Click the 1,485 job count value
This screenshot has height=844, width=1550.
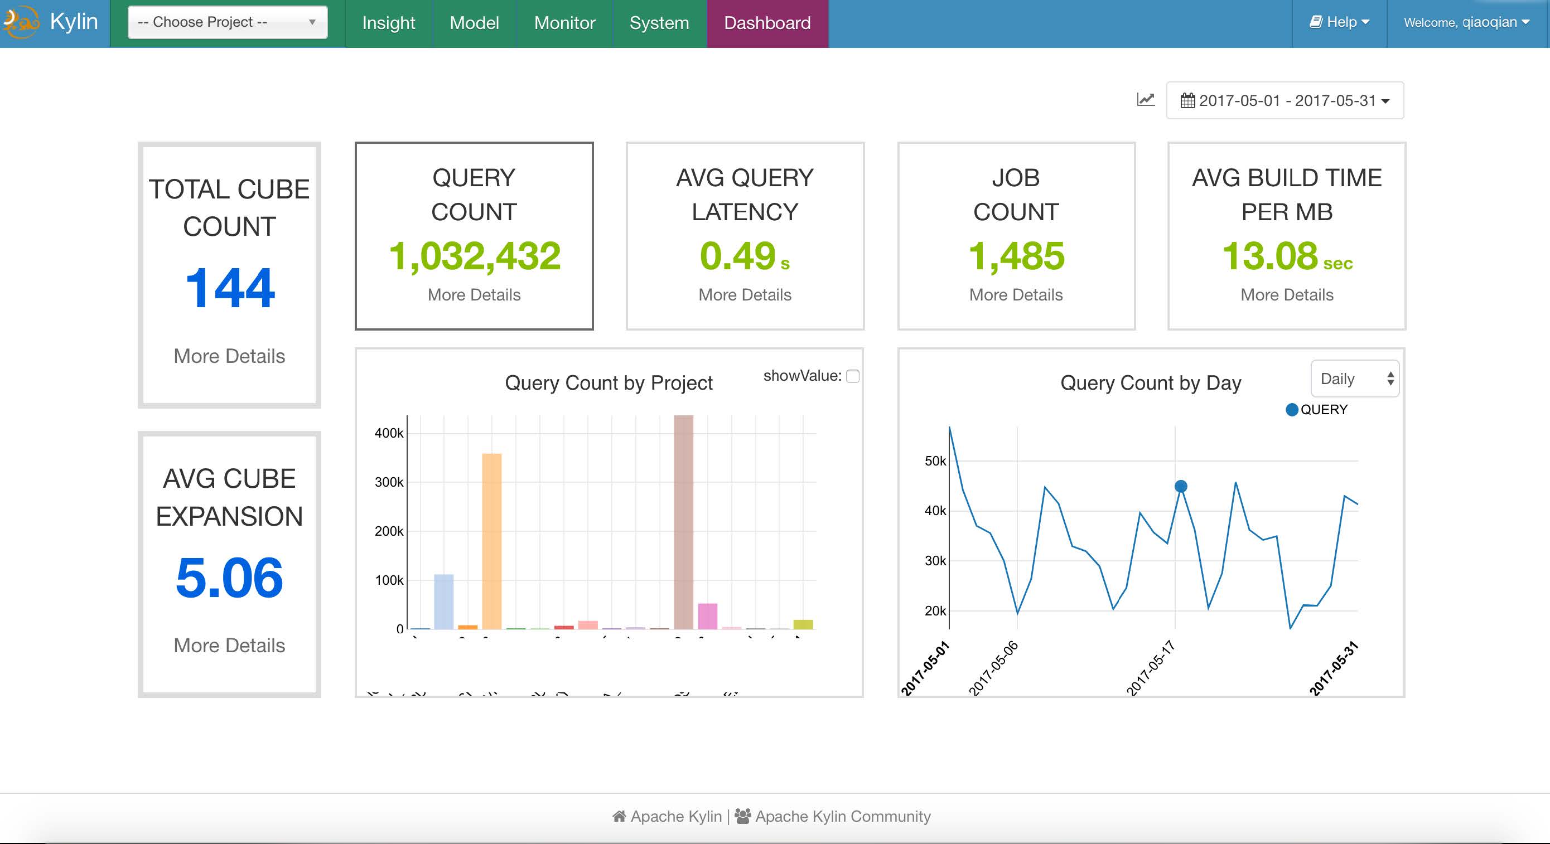(1016, 256)
